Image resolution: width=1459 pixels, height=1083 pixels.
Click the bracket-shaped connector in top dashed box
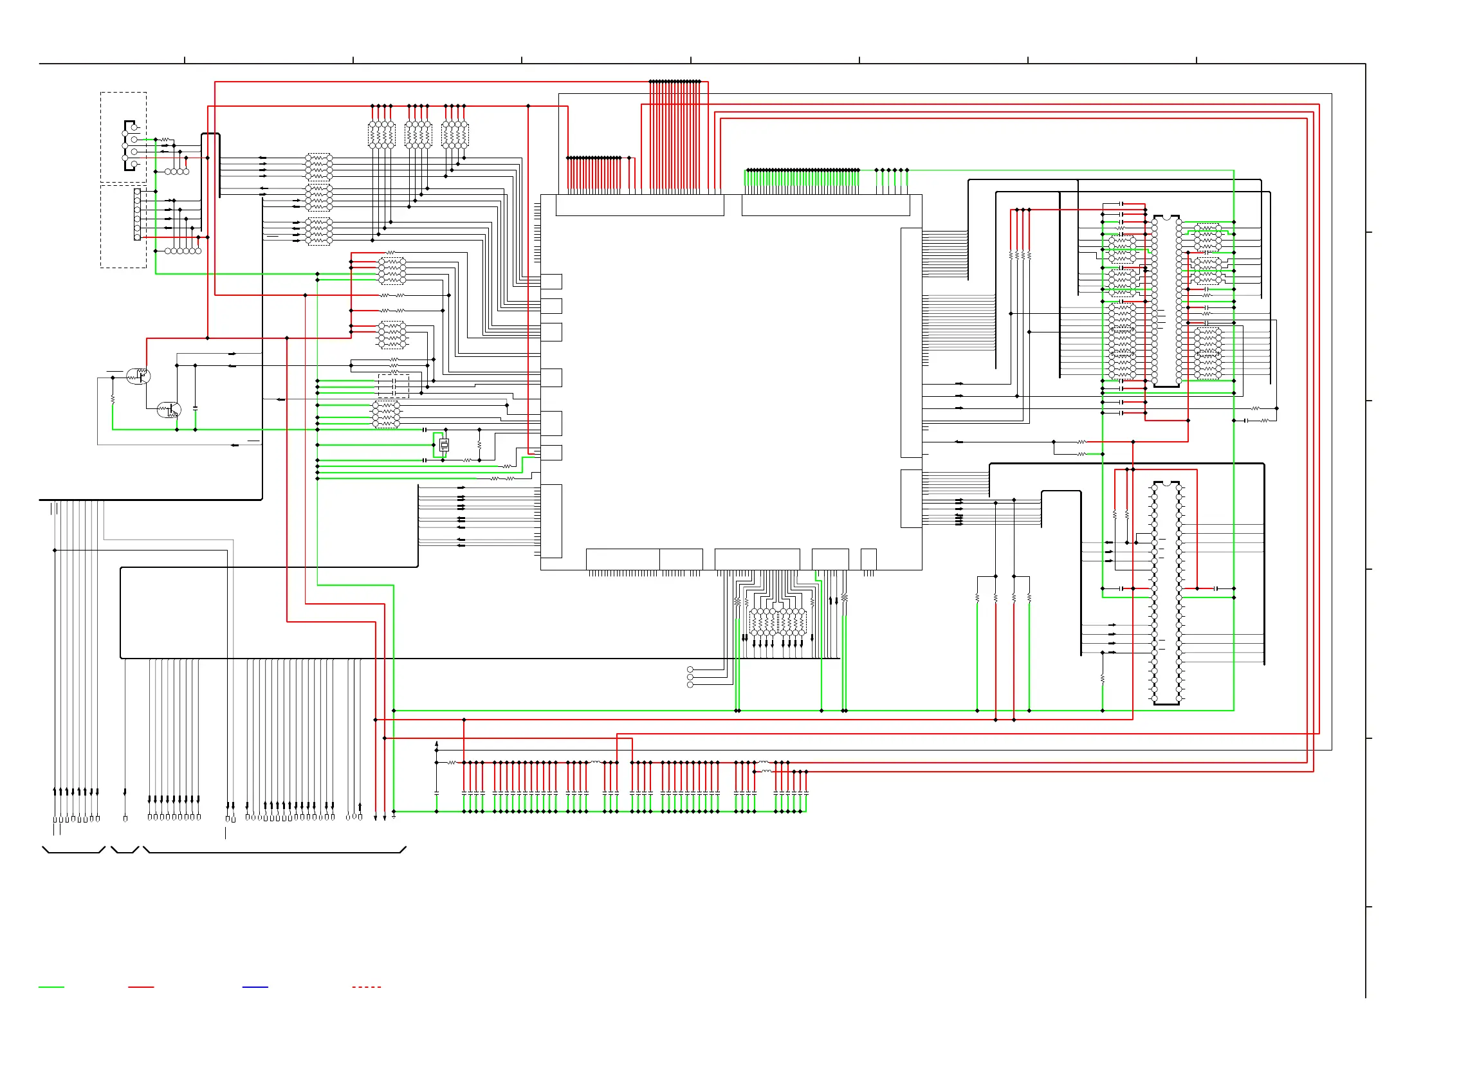click(x=129, y=145)
